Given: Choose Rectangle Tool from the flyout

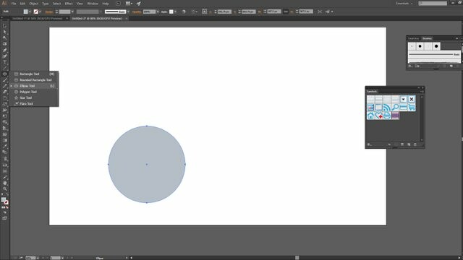Looking at the screenshot, I should click(x=34, y=74).
